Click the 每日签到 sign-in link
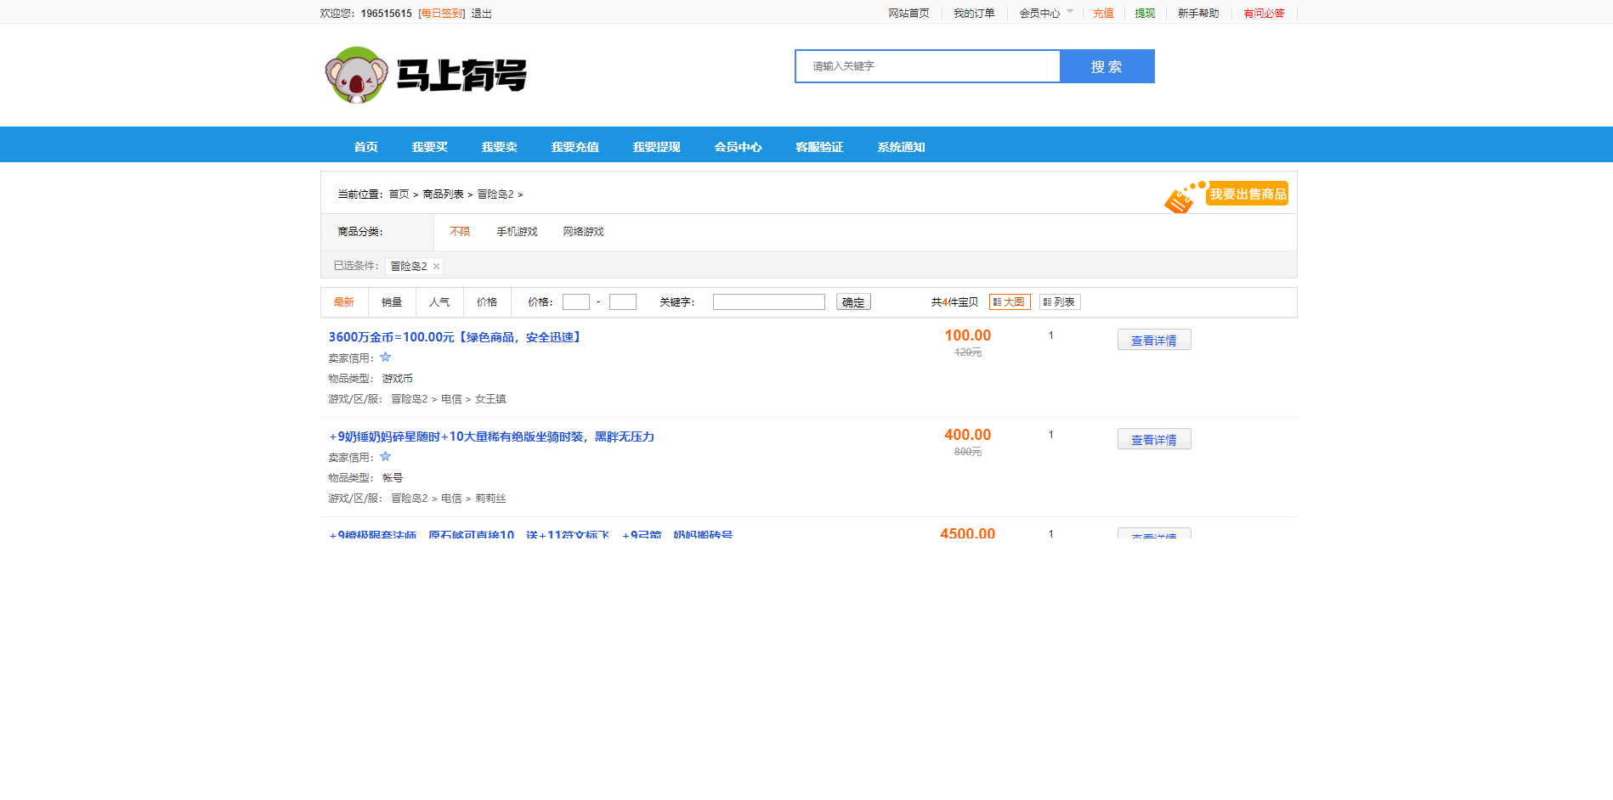Image resolution: width=1613 pixels, height=800 pixels. pos(440,13)
